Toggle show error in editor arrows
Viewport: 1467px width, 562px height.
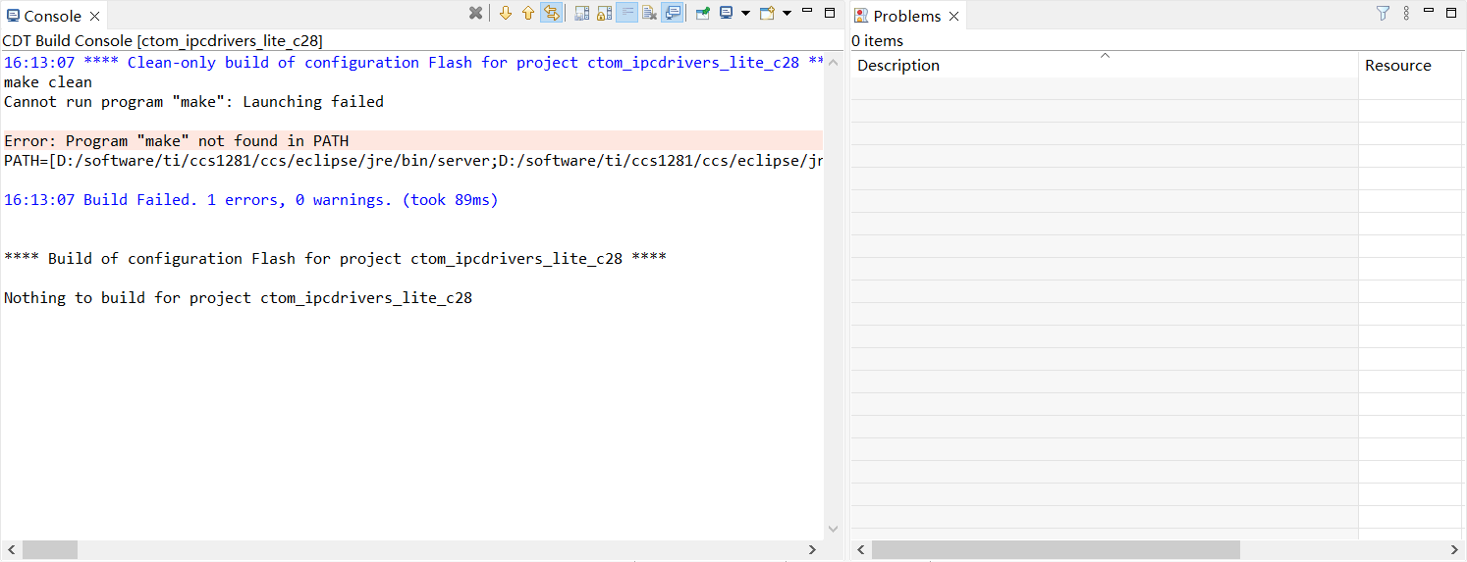tap(552, 13)
